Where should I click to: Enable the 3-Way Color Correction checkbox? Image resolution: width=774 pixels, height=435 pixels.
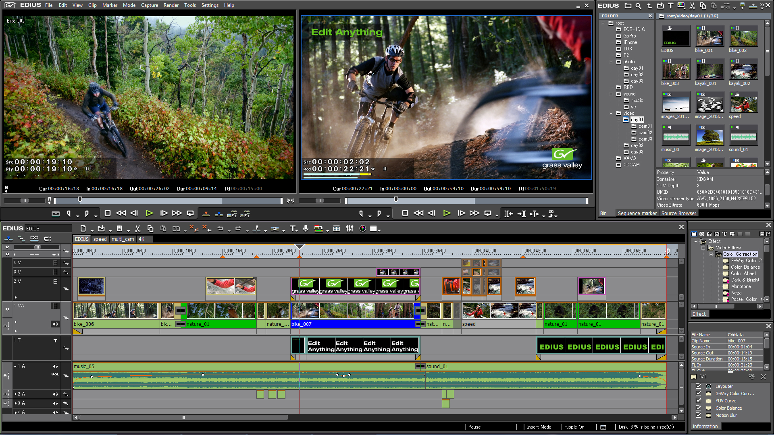click(x=699, y=393)
